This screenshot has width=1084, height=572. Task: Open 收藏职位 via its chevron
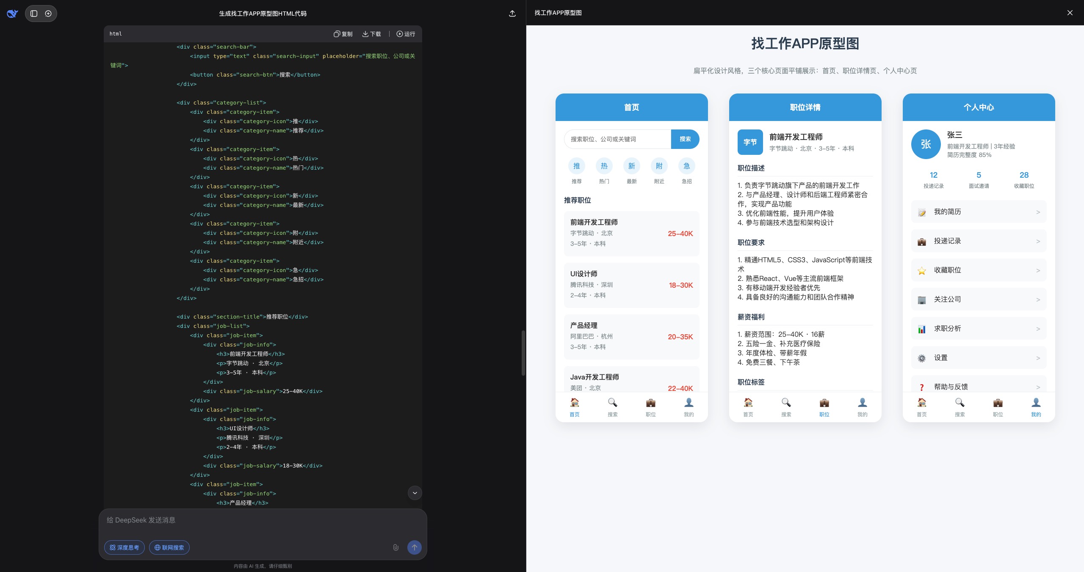pyautogui.click(x=1038, y=270)
